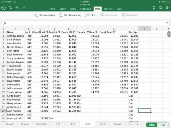Open search with magnifier icon
This screenshot has height=128, width=171.
[x=161, y=8]
